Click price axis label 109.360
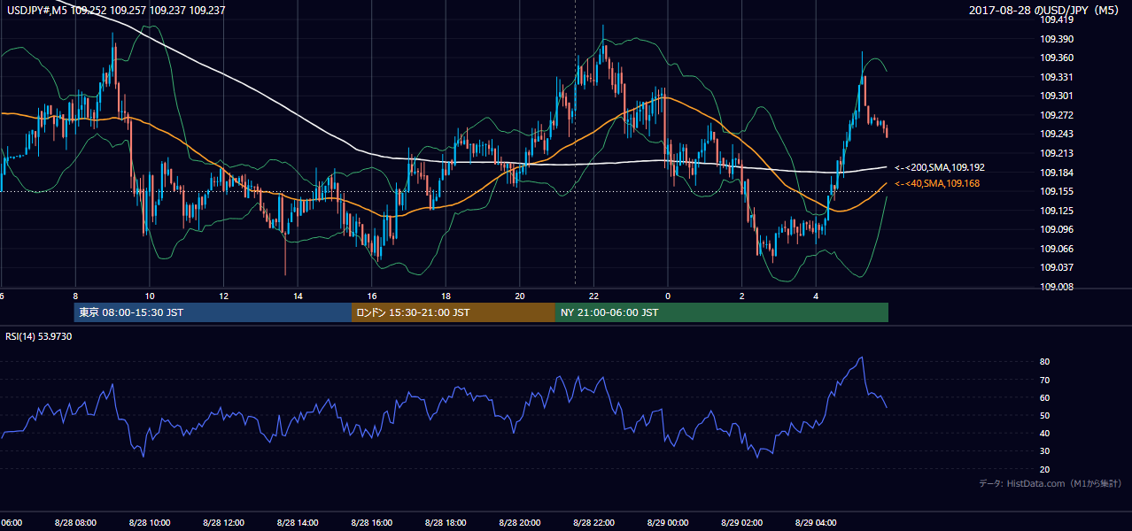Screen dimensions: 1132x531 pyautogui.click(x=1056, y=58)
